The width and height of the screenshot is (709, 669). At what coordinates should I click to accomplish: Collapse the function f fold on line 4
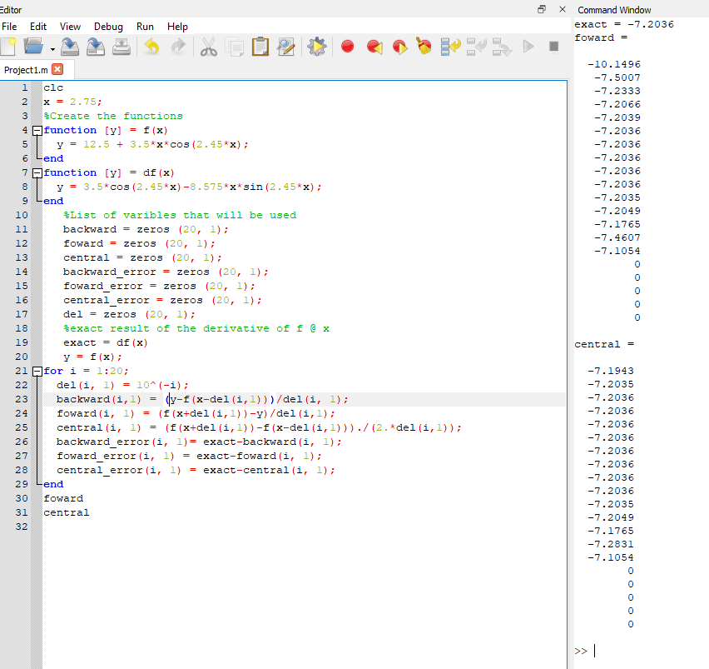click(37, 131)
